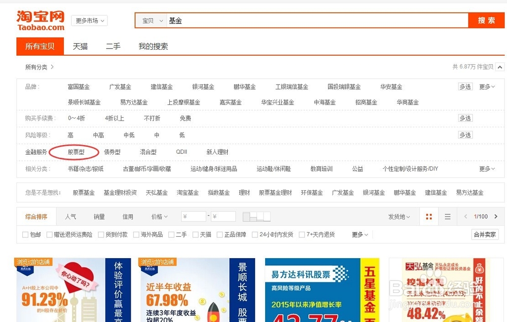Tick the 货到付款 option
507x322 pixels.
coord(101,234)
